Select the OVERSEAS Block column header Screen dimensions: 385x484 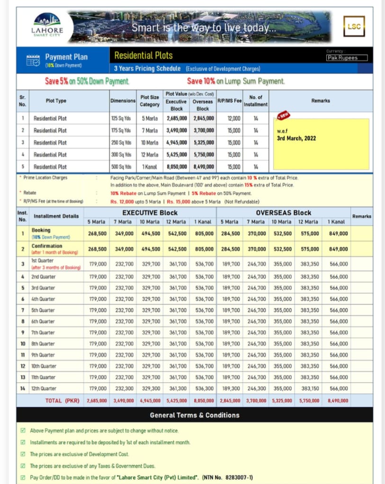(x=283, y=213)
